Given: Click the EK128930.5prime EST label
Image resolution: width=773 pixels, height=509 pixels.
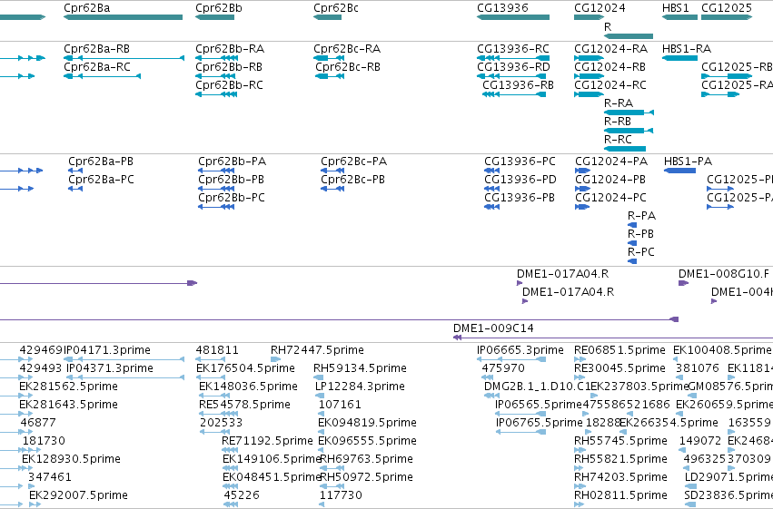Looking at the screenshot, I should pyautogui.click(x=71, y=459).
